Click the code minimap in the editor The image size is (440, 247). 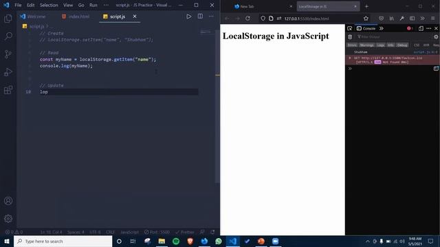(x=206, y=32)
